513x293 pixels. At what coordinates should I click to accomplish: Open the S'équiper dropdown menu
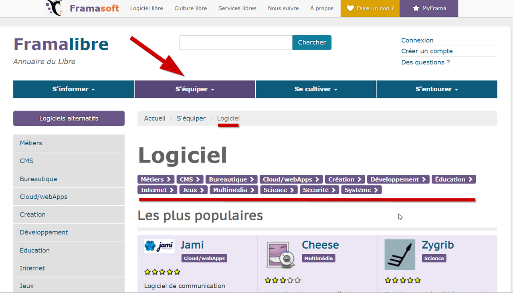pyautogui.click(x=195, y=89)
